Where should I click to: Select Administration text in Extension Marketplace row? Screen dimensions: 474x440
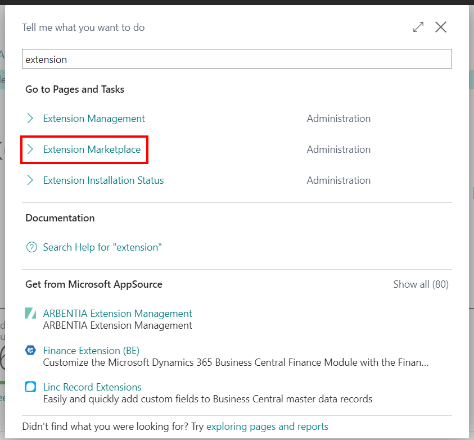point(338,149)
